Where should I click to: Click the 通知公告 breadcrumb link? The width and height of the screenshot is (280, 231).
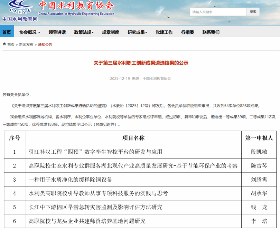pos(45,45)
